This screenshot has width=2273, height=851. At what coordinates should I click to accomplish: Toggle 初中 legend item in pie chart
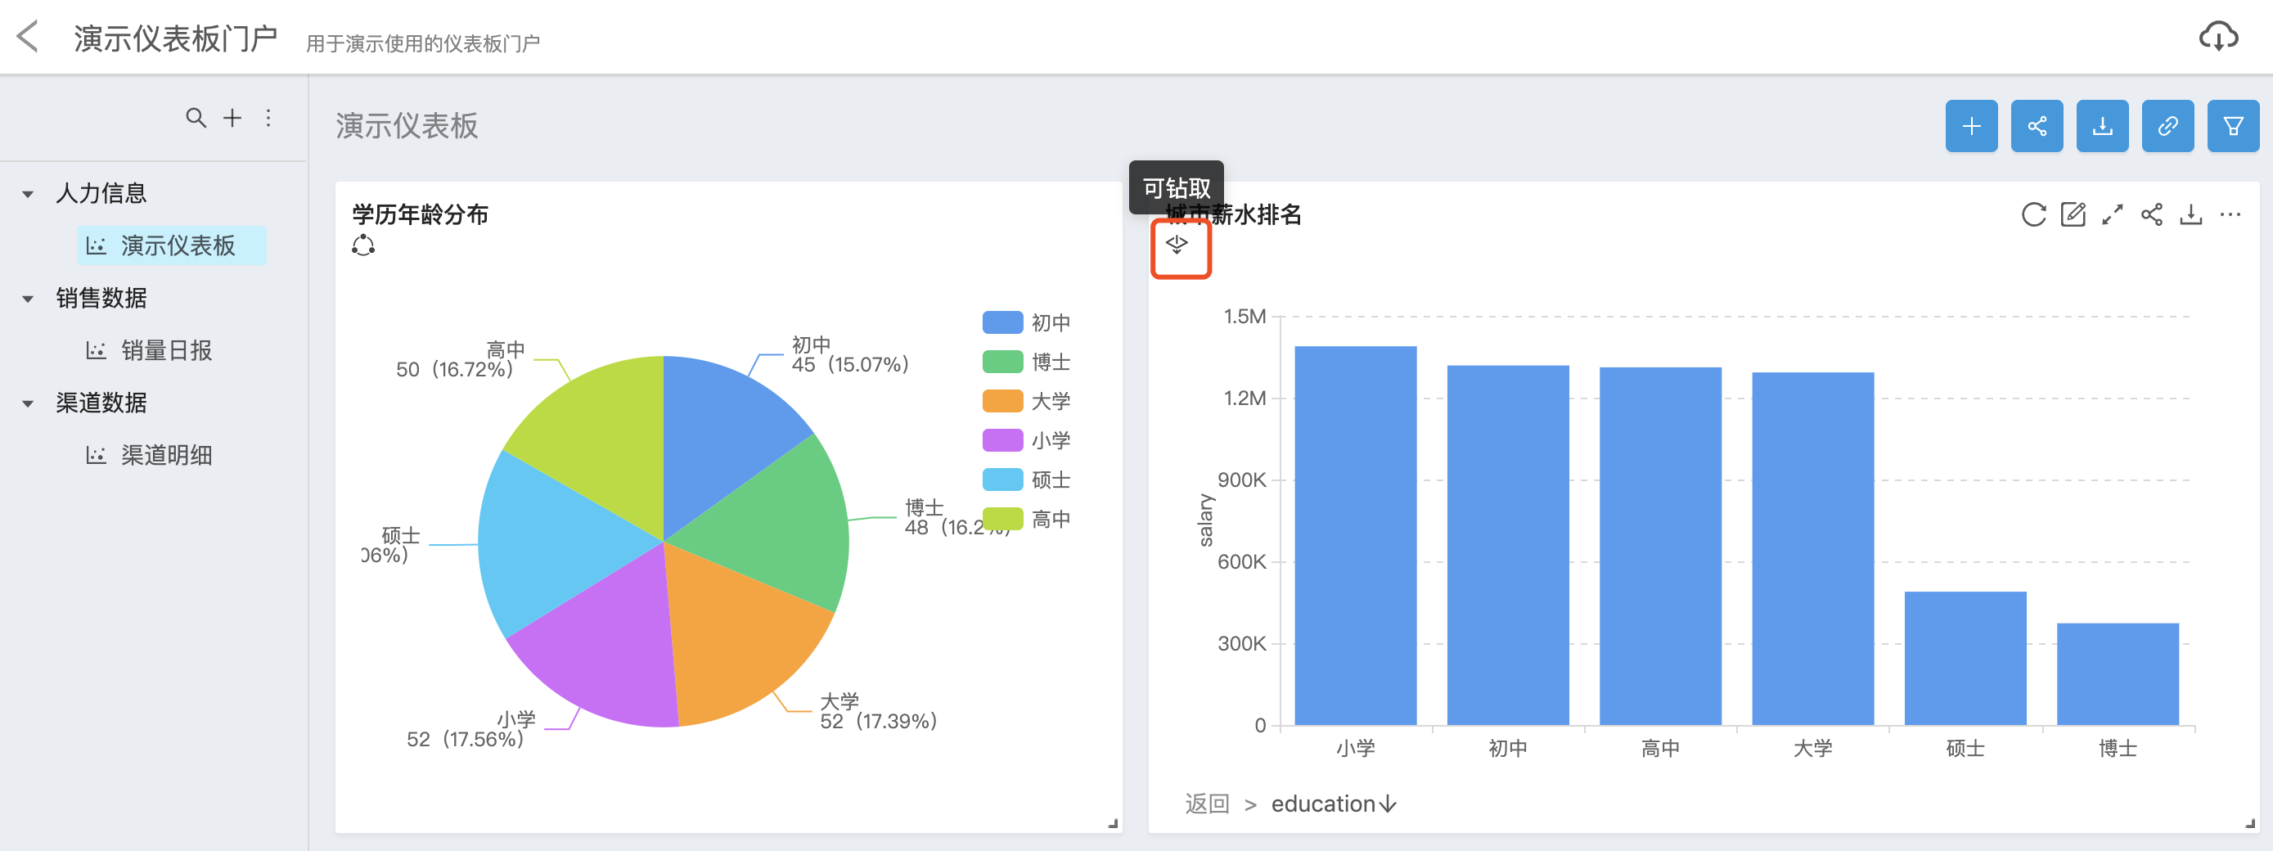[x=1025, y=323]
